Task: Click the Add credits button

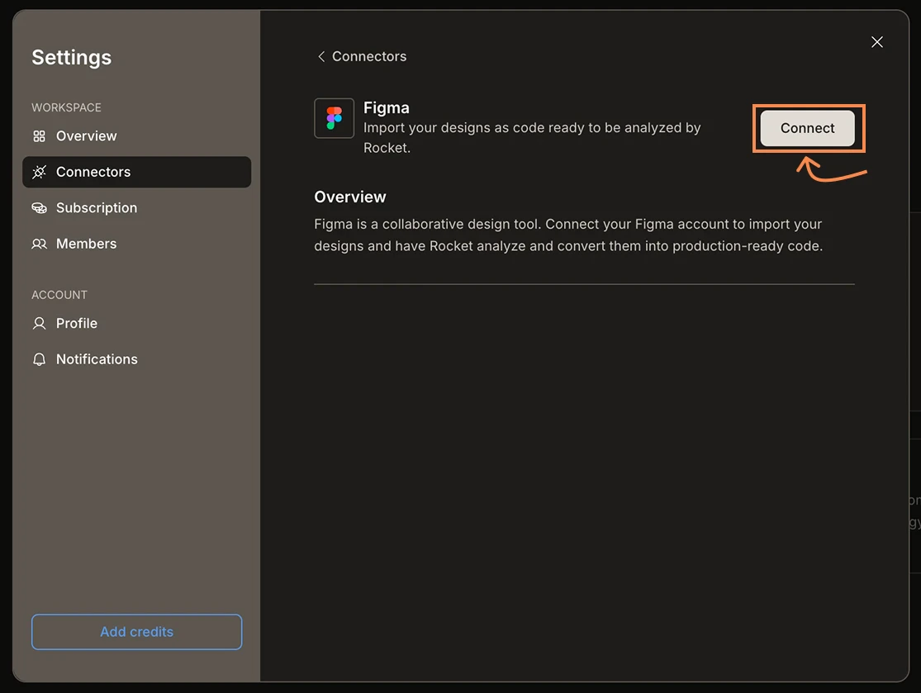Action: click(x=137, y=632)
